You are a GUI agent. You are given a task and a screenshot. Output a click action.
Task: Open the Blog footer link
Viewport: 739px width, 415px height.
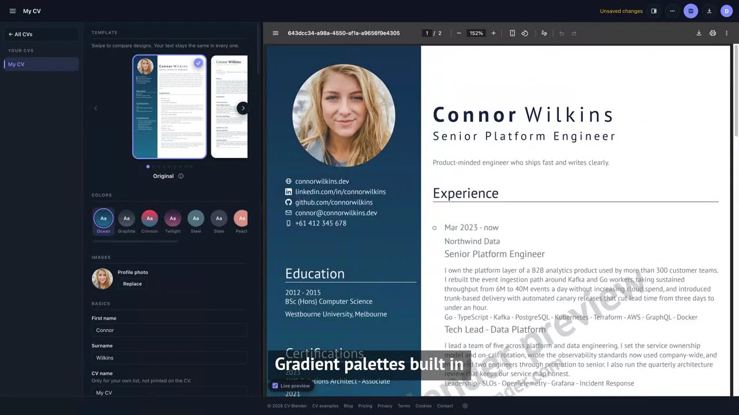pos(348,406)
